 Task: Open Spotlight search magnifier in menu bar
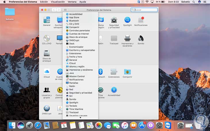194,2
